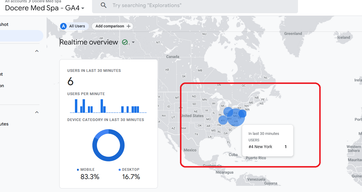
Task: Click the Kentucky user bubble on map
Action: (223, 120)
